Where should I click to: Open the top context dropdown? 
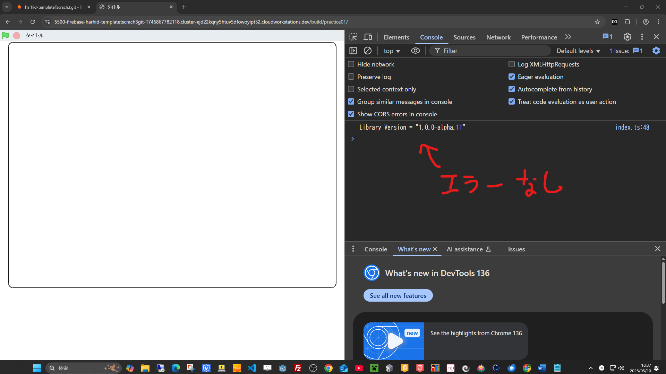click(x=392, y=51)
